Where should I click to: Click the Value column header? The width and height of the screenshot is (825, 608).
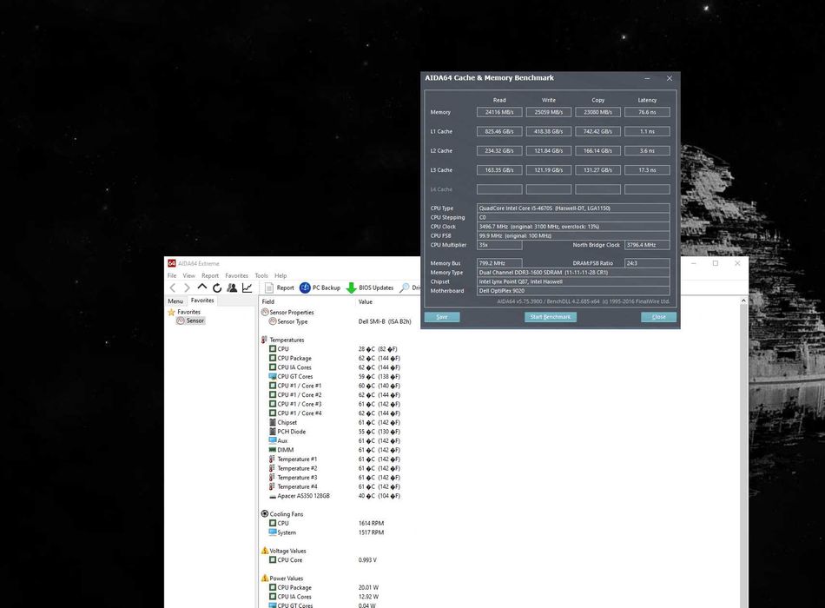[x=365, y=301]
